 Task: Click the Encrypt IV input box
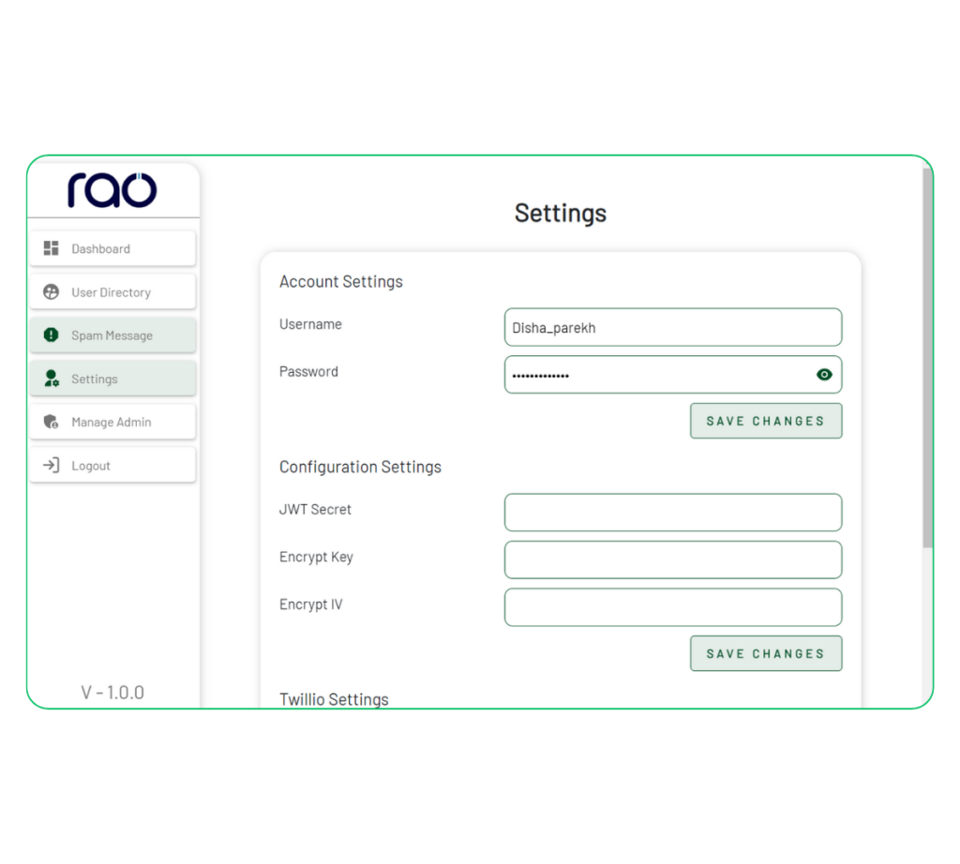click(672, 607)
